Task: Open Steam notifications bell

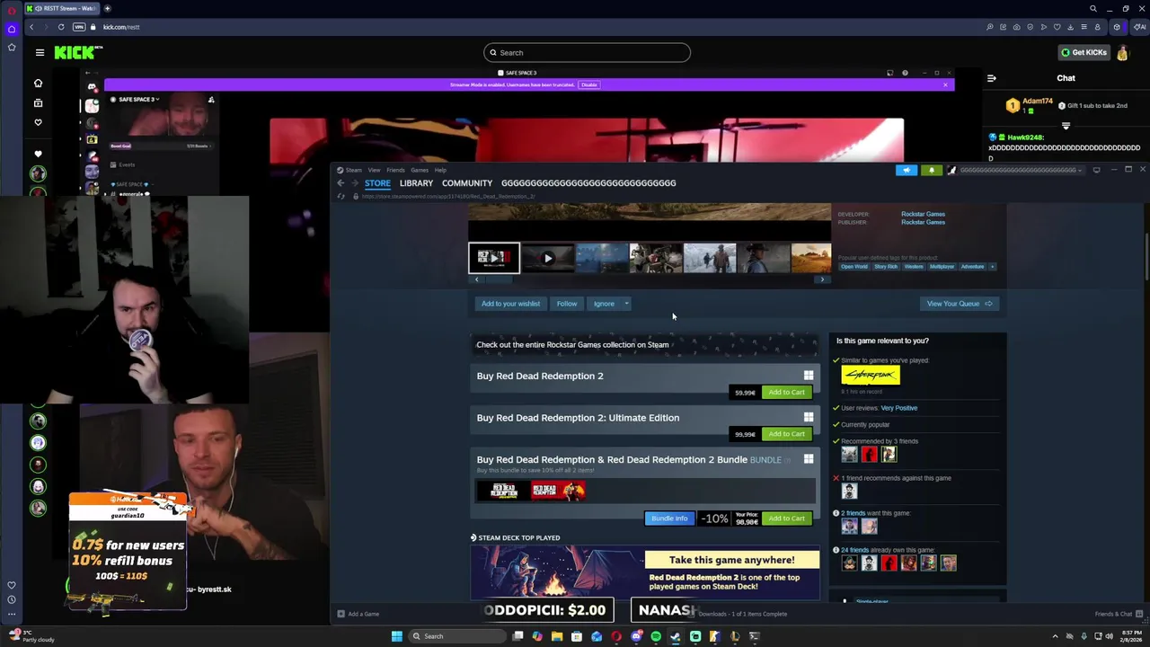Action: 932,170
